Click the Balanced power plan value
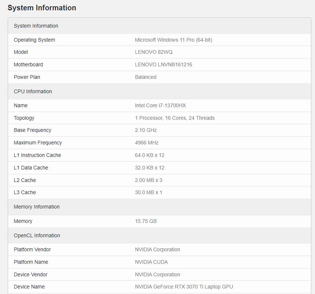This screenshot has width=315, height=294. [145, 77]
